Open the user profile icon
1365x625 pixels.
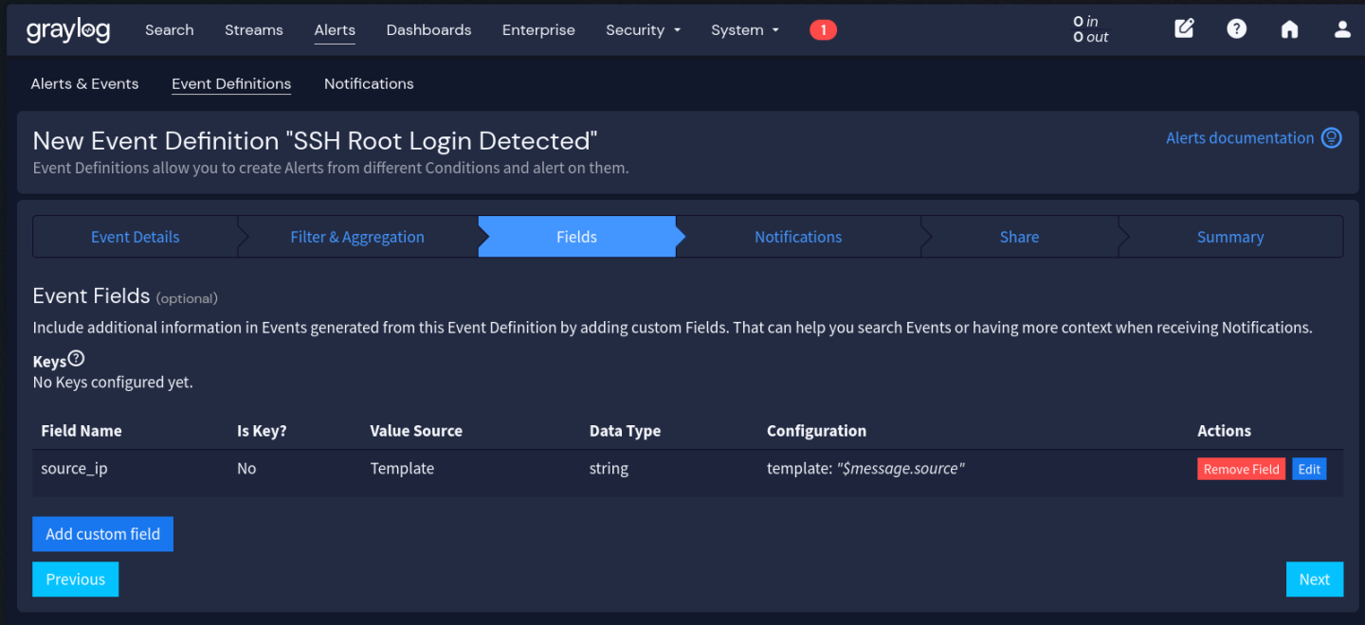(x=1342, y=29)
